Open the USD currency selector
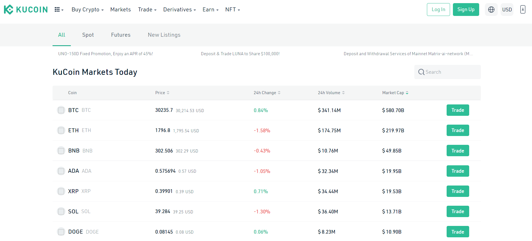The height and width of the screenshot is (241, 532). pos(507,10)
